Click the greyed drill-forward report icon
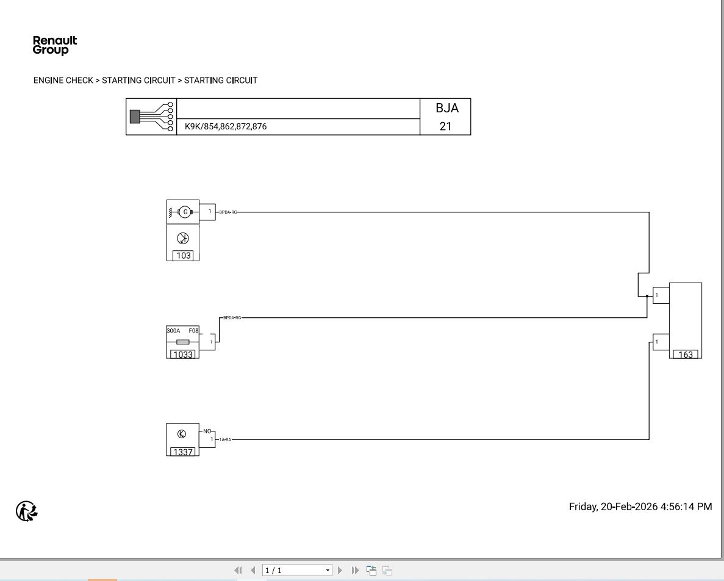The image size is (724, 581). 387,571
